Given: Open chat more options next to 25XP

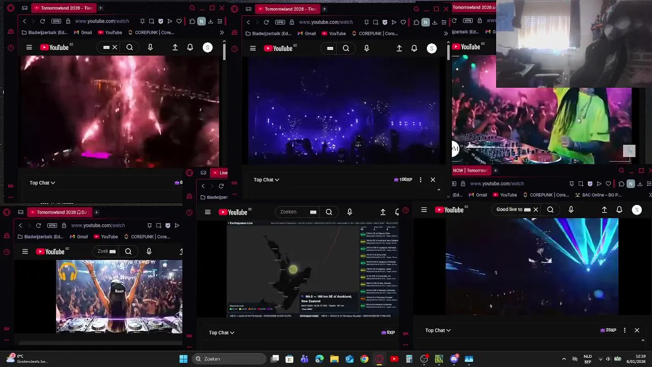Looking at the screenshot, I should (x=624, y=330).
